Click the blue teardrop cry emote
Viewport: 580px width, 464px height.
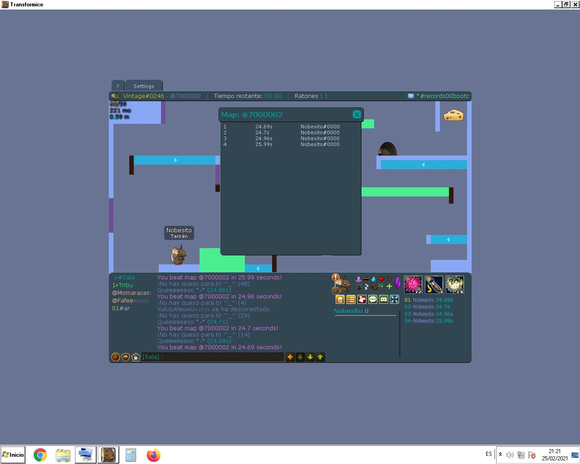click(374, 279)
